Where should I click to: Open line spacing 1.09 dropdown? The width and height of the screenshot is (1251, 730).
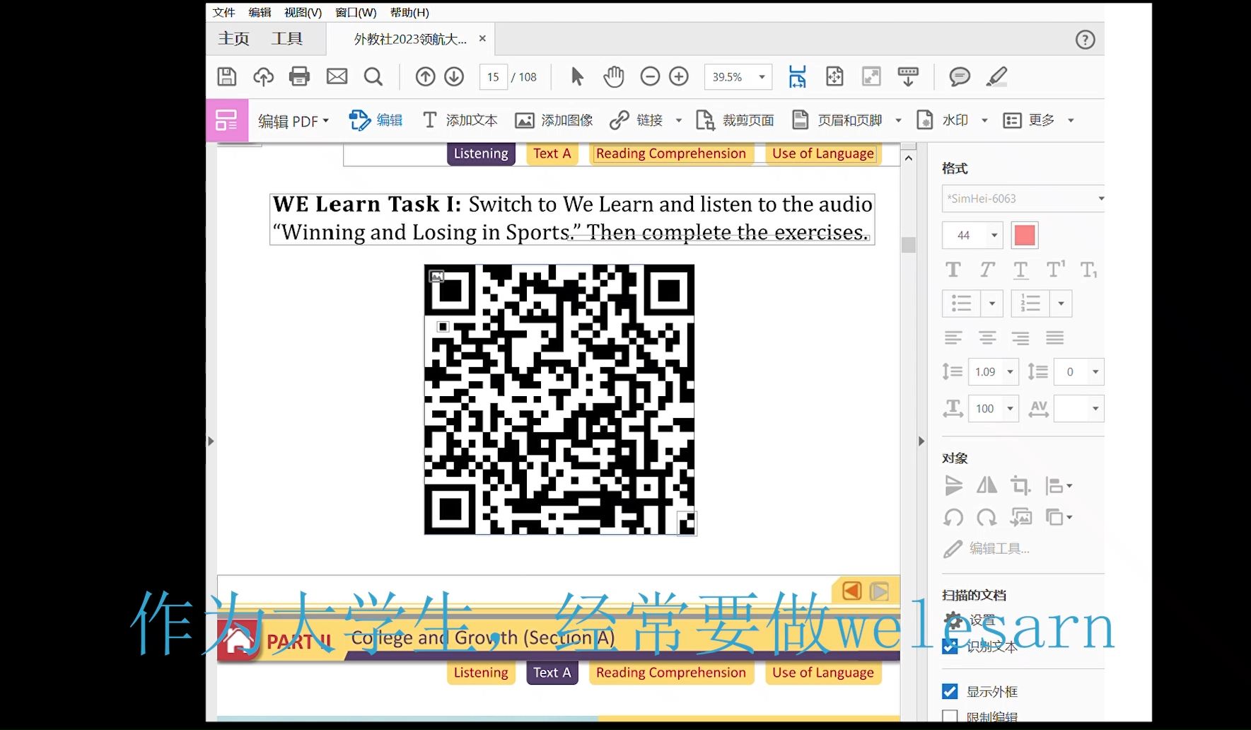click(1010, 371)
